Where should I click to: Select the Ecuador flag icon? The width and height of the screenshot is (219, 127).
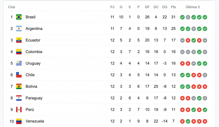click(x=19, y=40)
